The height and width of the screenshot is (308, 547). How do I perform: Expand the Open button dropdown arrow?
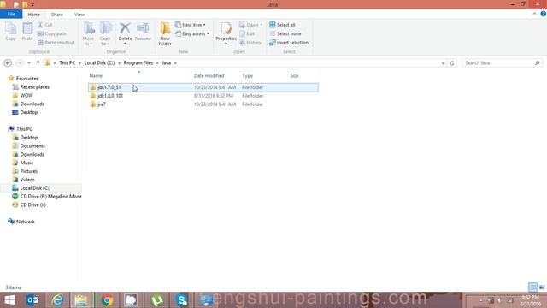coord(261,25)
